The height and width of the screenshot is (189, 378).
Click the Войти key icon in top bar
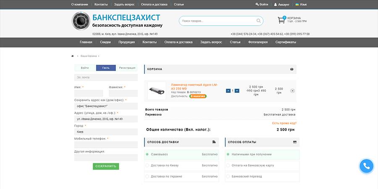(x=257, y=4)
